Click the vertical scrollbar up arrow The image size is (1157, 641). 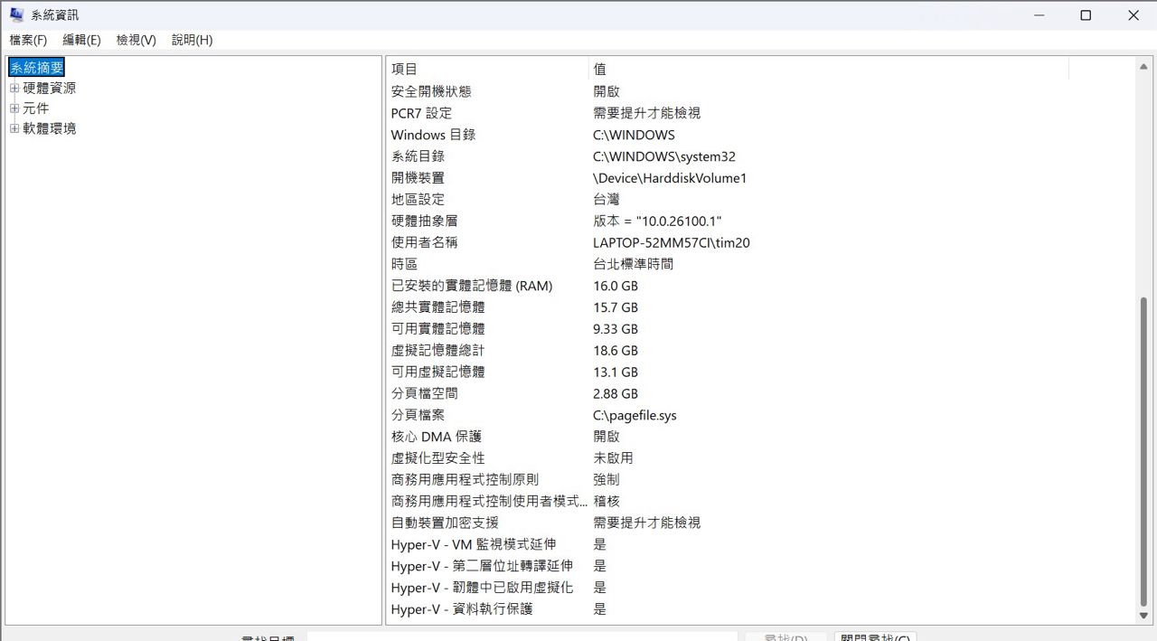click(x=1144, y=67)
